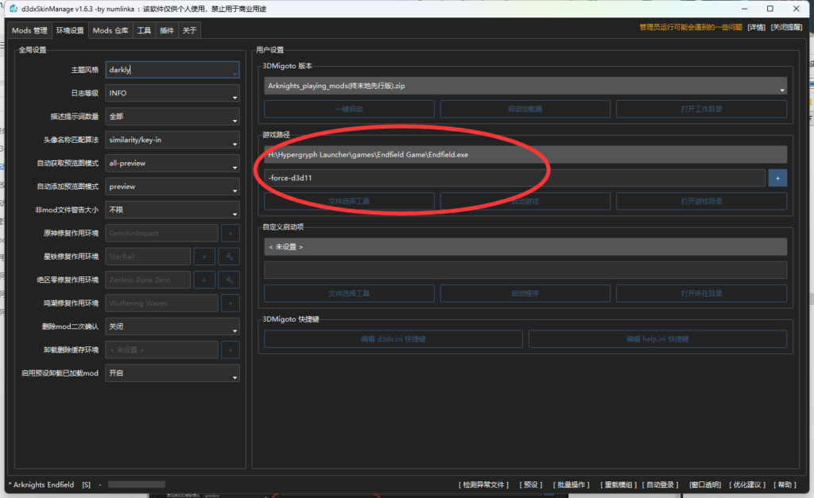Click the [关闭提醒] link at top right
The image size is (814, 498).
coord(789,27)
